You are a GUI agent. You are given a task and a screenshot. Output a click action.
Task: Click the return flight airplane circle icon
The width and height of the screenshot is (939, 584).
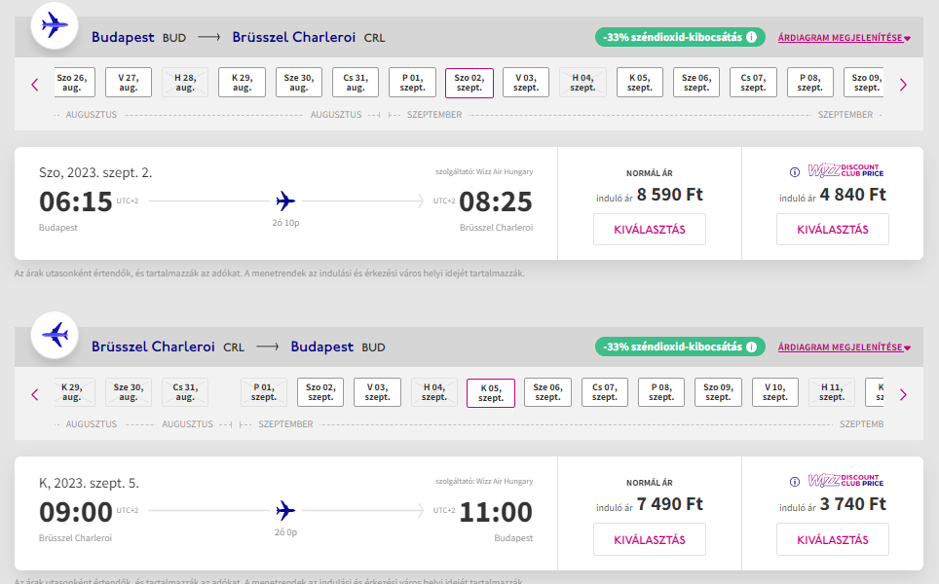coord(55,335)
